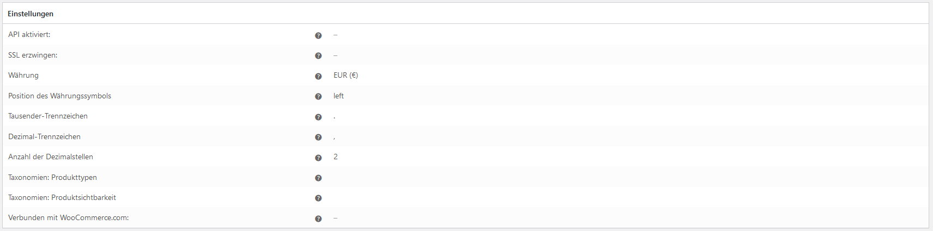
Task: Click help icon for SSL erzwingen
Action: (x=318, y=55)
